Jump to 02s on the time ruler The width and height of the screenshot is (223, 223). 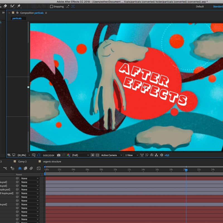(x=60, y=169)
